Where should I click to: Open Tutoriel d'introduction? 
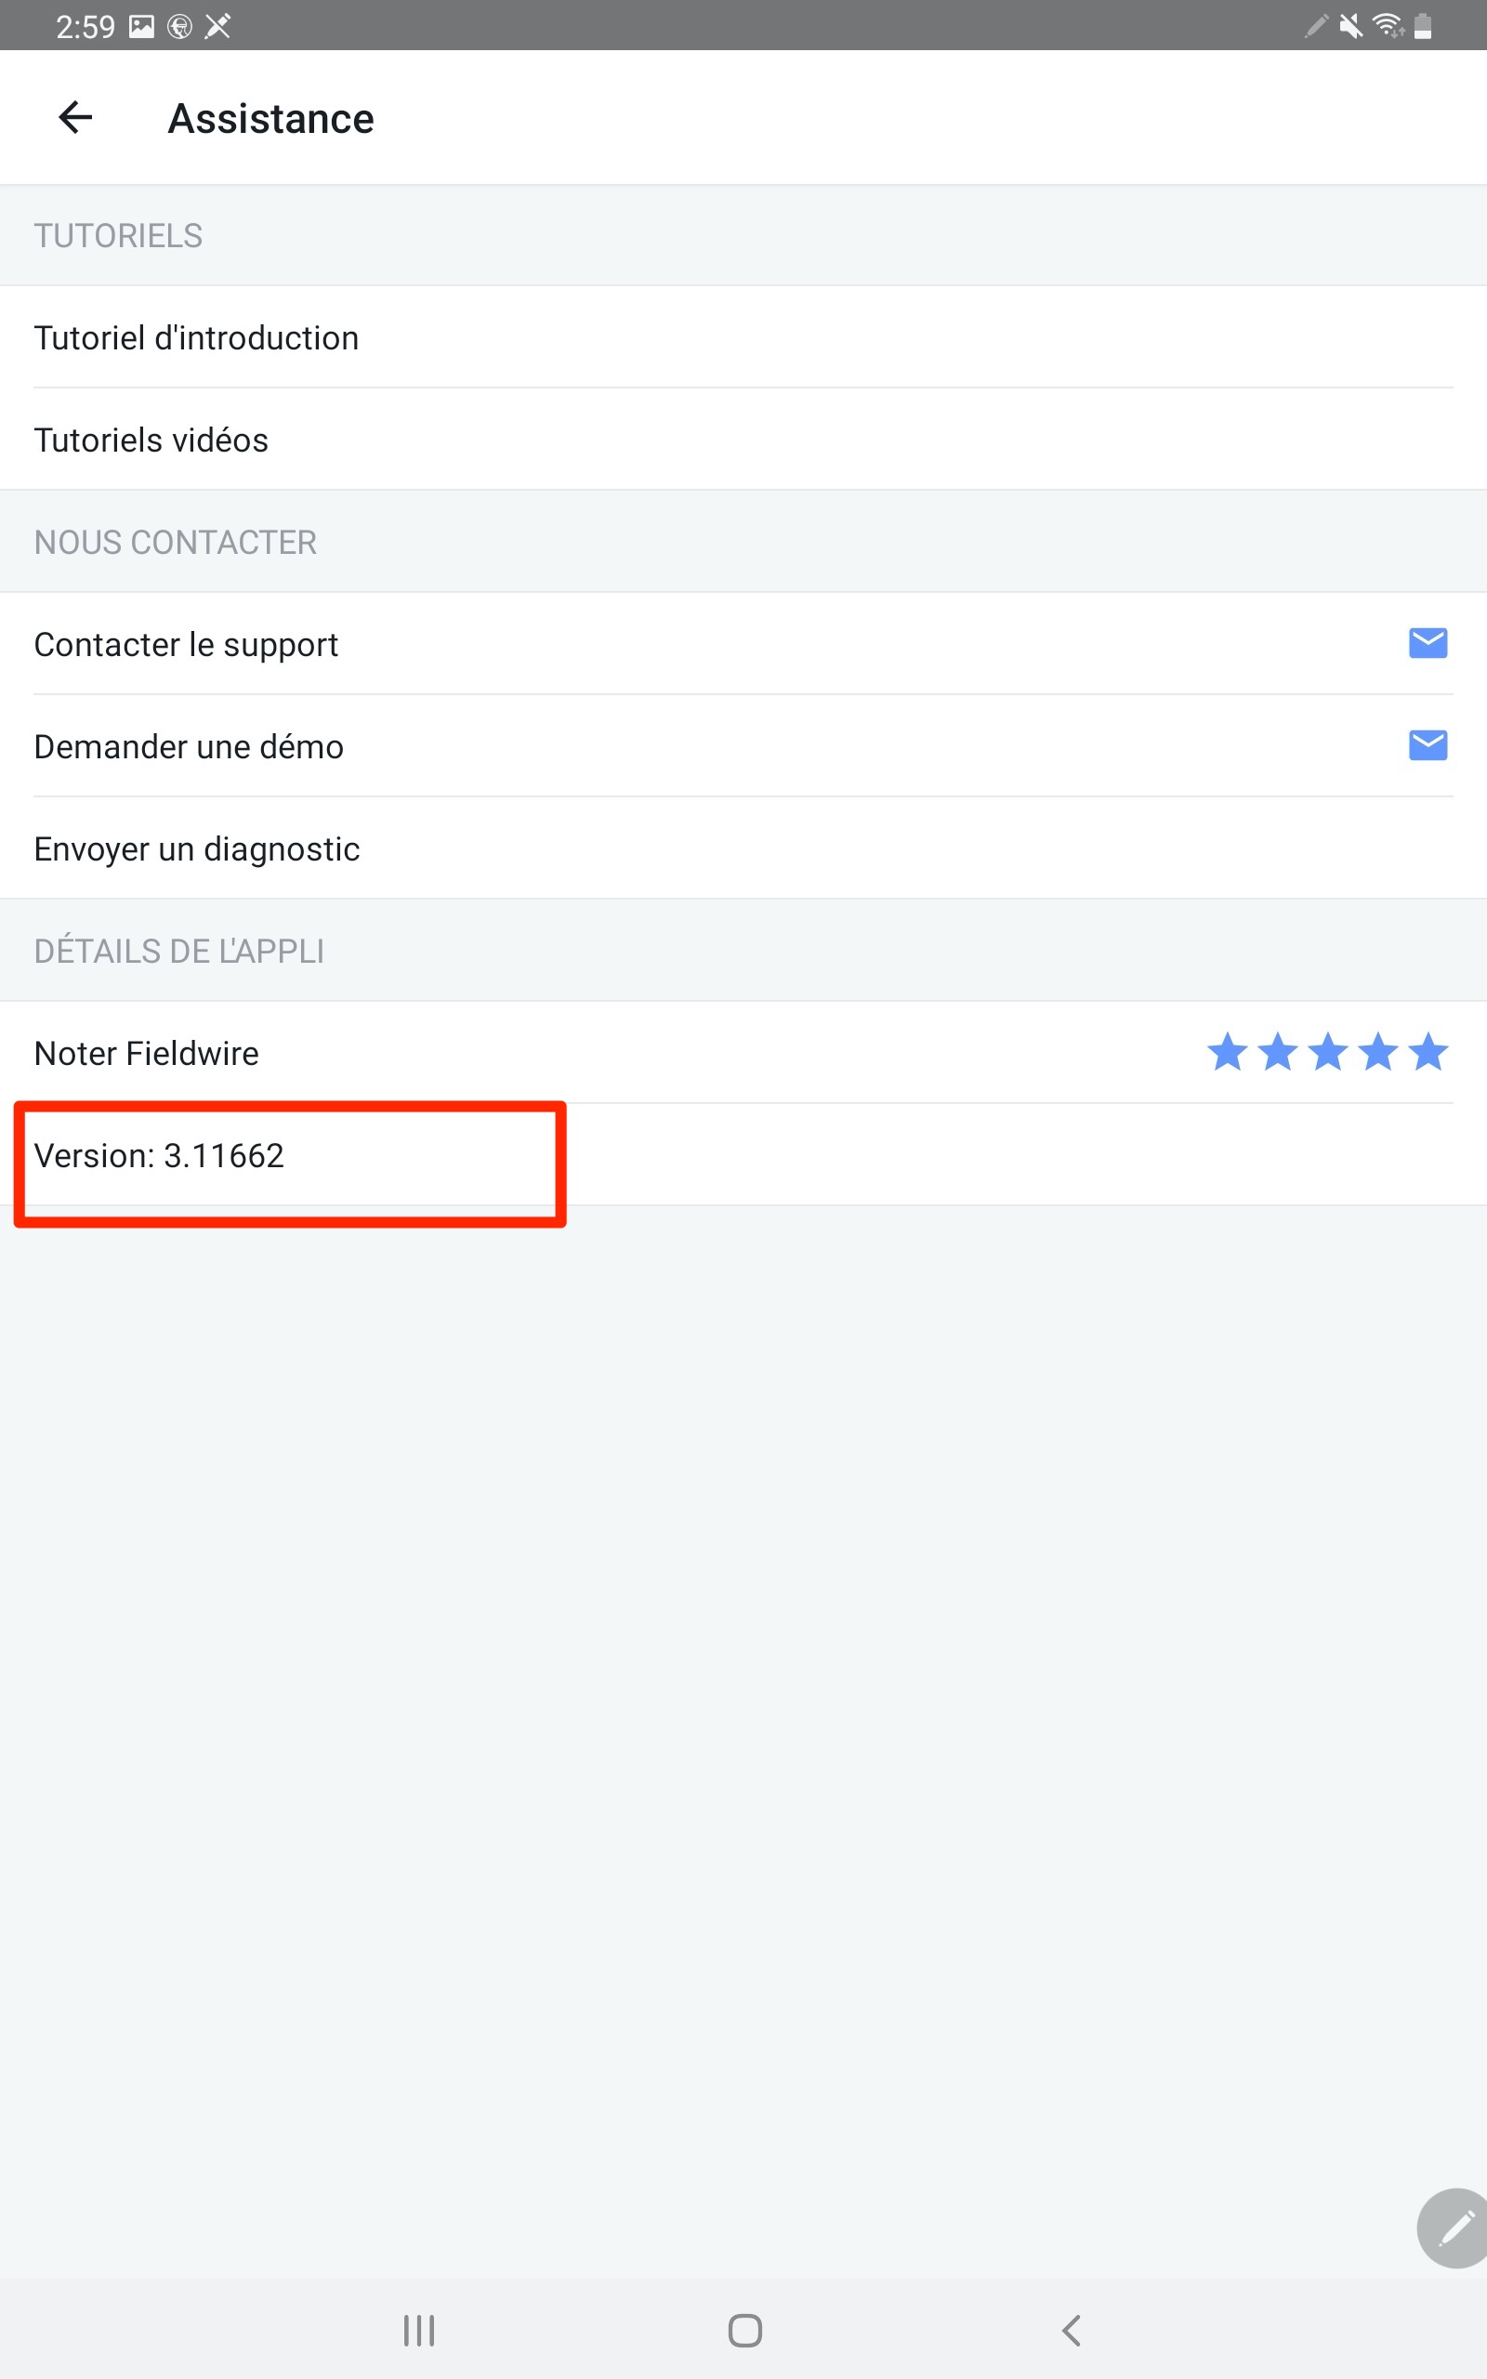click(743, 337)
